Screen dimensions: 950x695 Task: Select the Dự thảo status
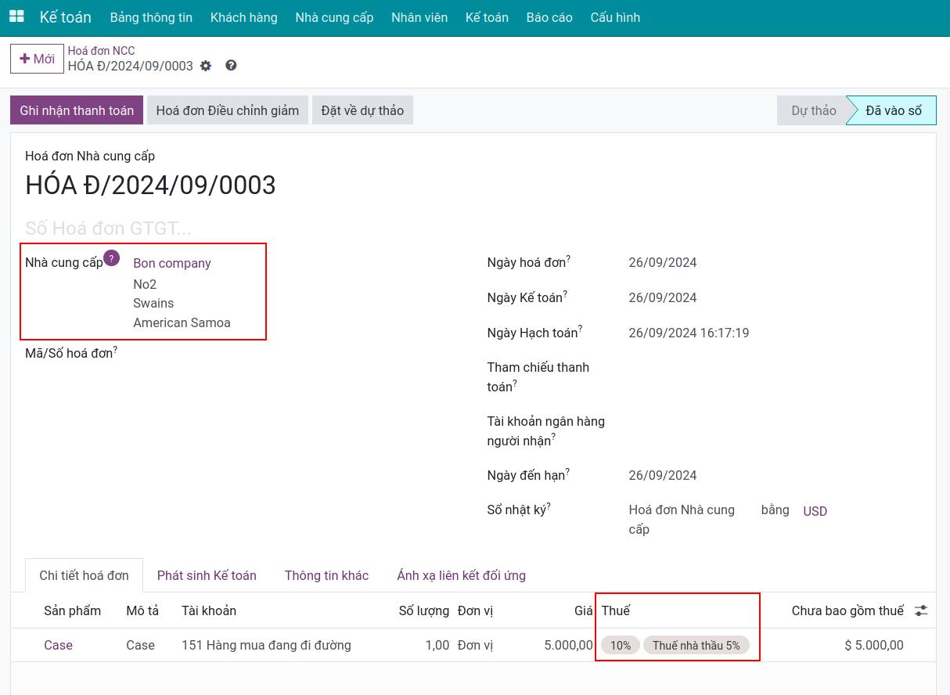(x=813, y=110)
